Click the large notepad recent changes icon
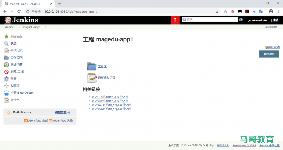 [92, 78]
